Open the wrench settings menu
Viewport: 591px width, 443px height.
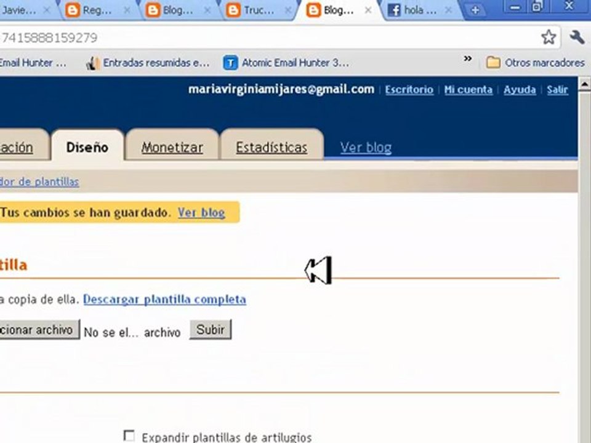coord(577,37)
